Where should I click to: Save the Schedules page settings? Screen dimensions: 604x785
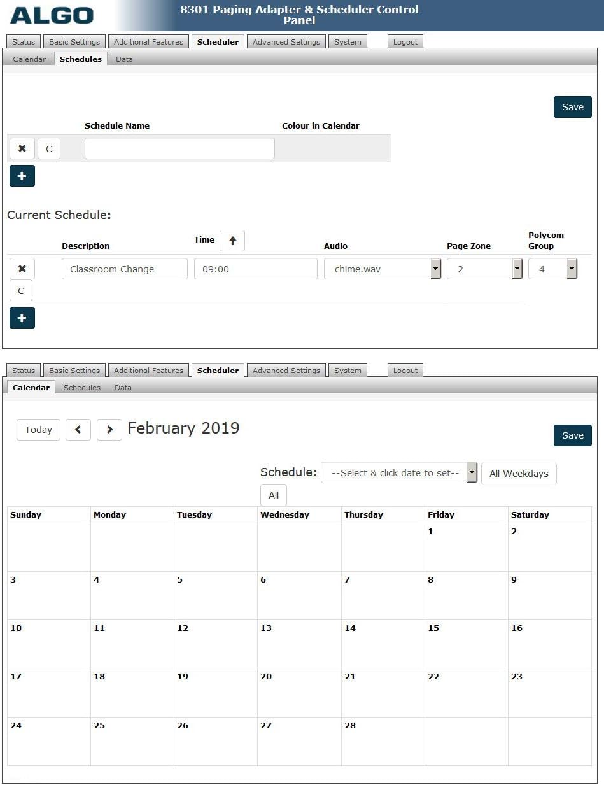pyautogui.click(x=572, y=107)
